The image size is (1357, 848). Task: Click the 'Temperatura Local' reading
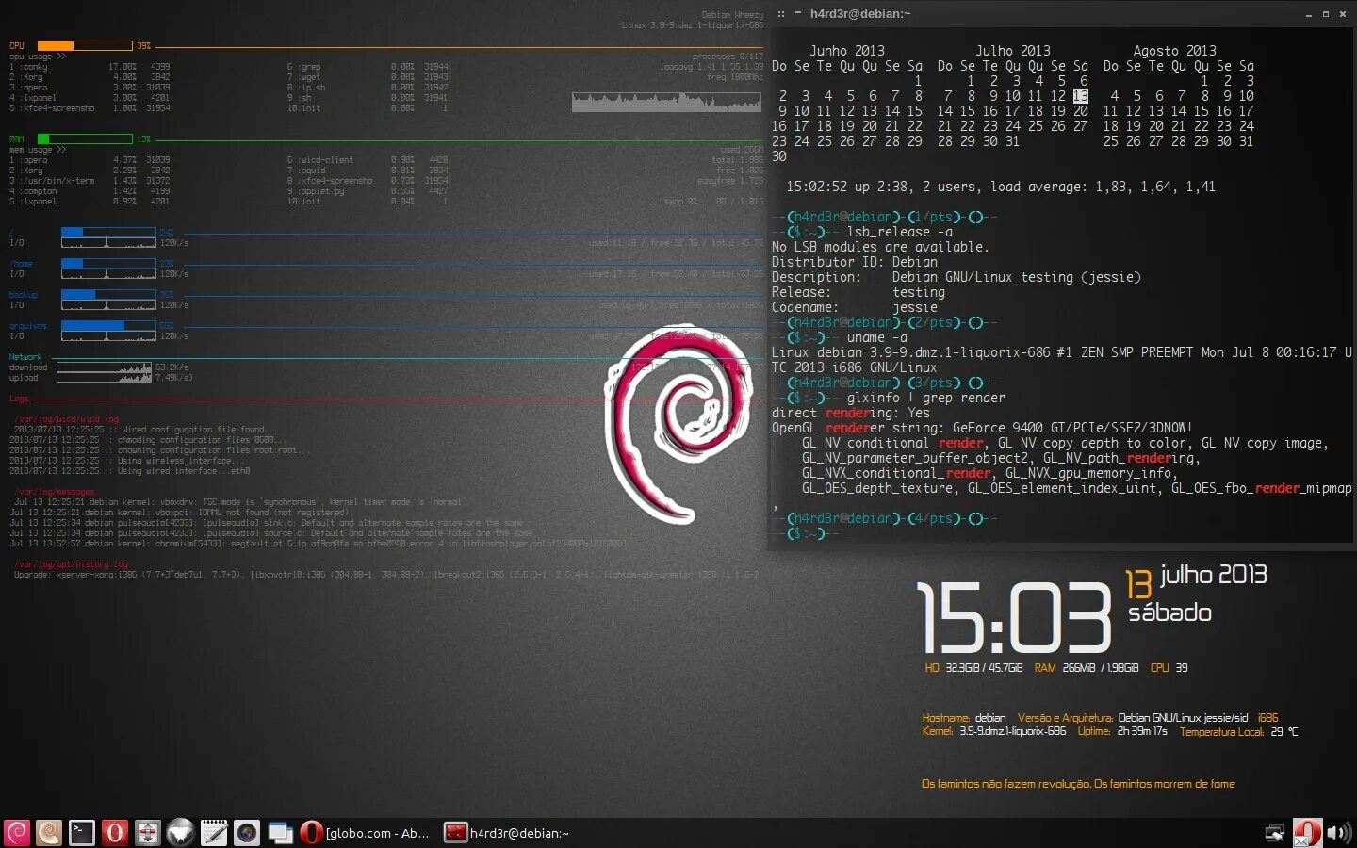(1238, 732)
